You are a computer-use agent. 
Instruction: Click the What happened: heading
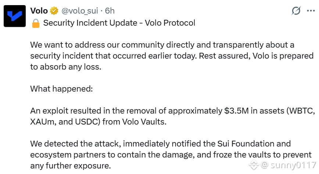click(61, 89)
